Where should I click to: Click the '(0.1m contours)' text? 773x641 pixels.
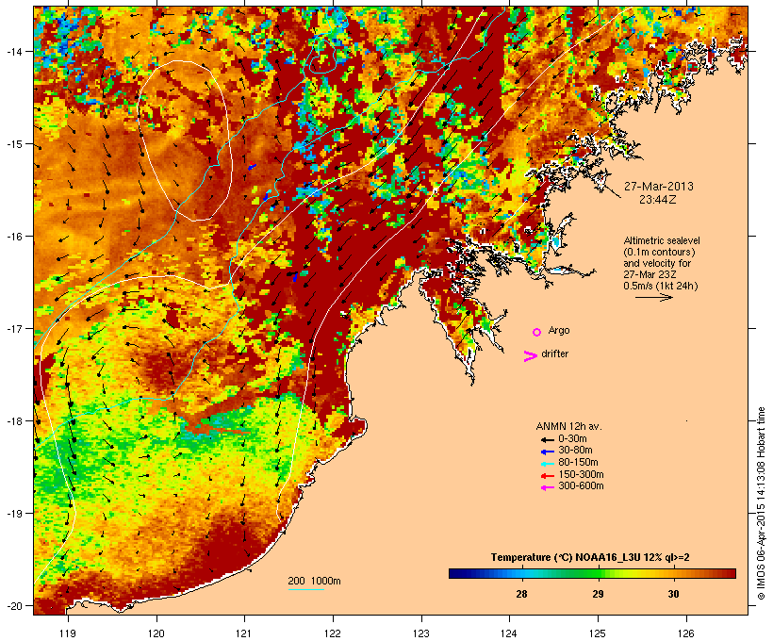pyautogui.click(x=660, y=252)
